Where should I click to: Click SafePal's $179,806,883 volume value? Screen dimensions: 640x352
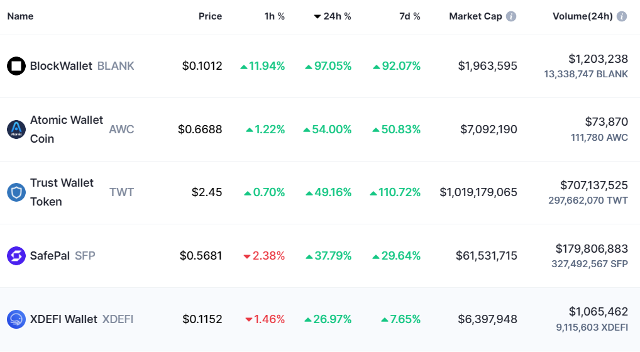592,248
